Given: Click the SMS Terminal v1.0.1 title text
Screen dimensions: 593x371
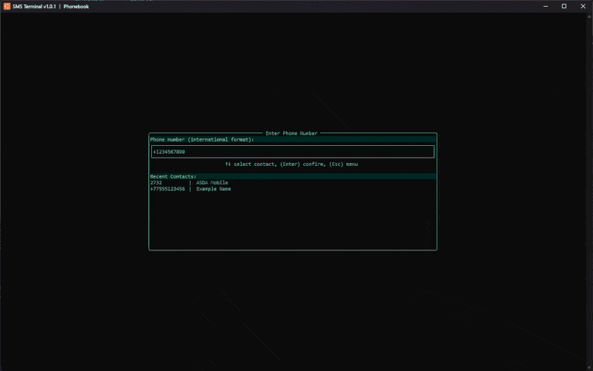Looking at the screenshot, I should tap(34, 6).
